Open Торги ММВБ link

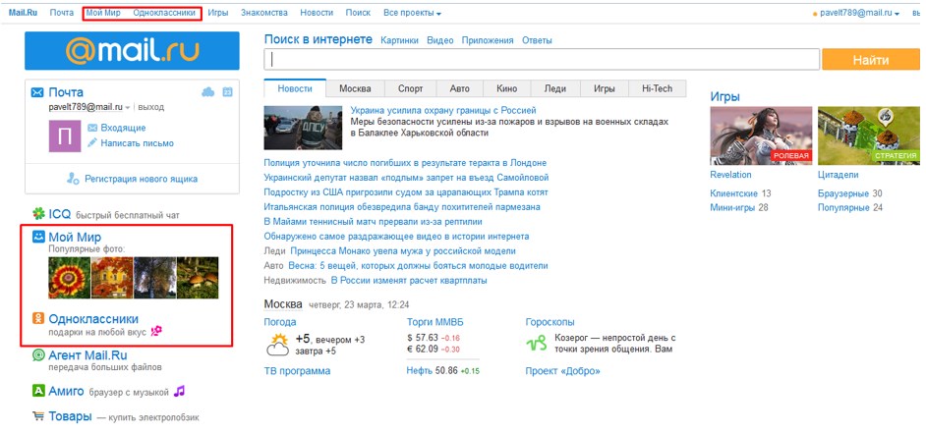[x=434, y=322]
